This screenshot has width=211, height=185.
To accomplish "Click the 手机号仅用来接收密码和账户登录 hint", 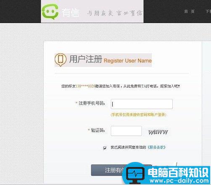I will tap(138, 115).
